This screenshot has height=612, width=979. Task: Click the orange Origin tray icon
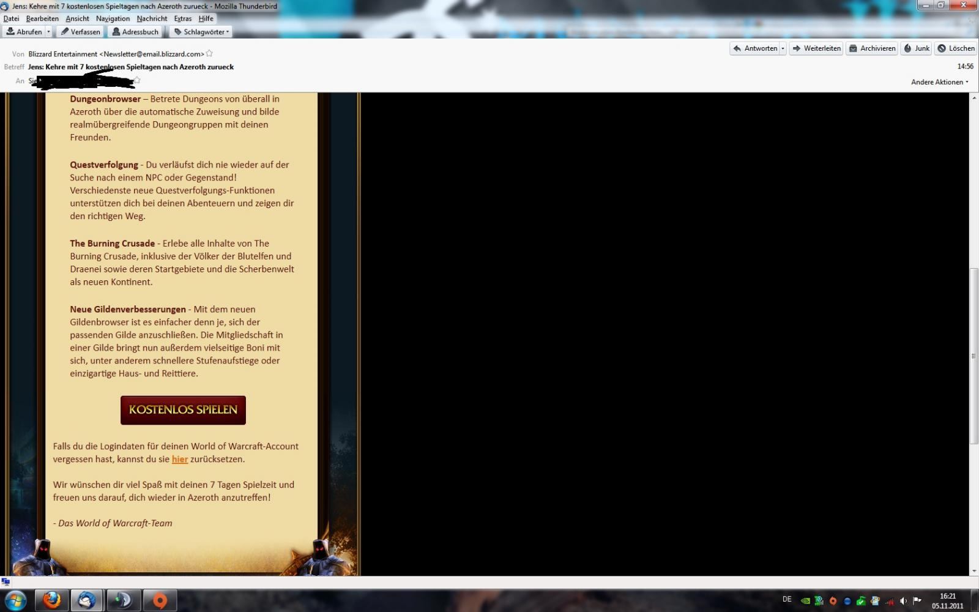tap(833, 601)
